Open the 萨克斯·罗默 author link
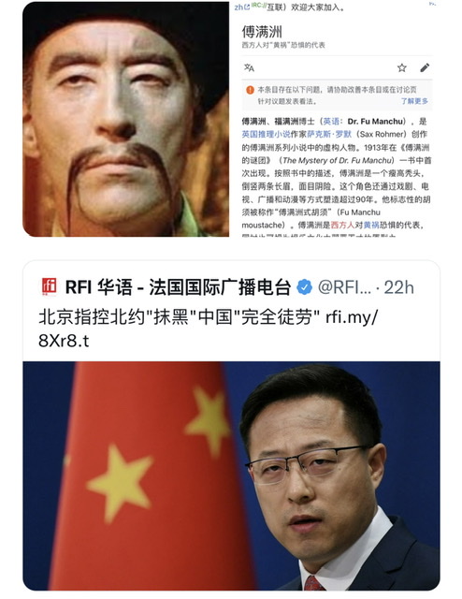Image resolution: width=462 pixels, height=599 pixels. [329, 135]
